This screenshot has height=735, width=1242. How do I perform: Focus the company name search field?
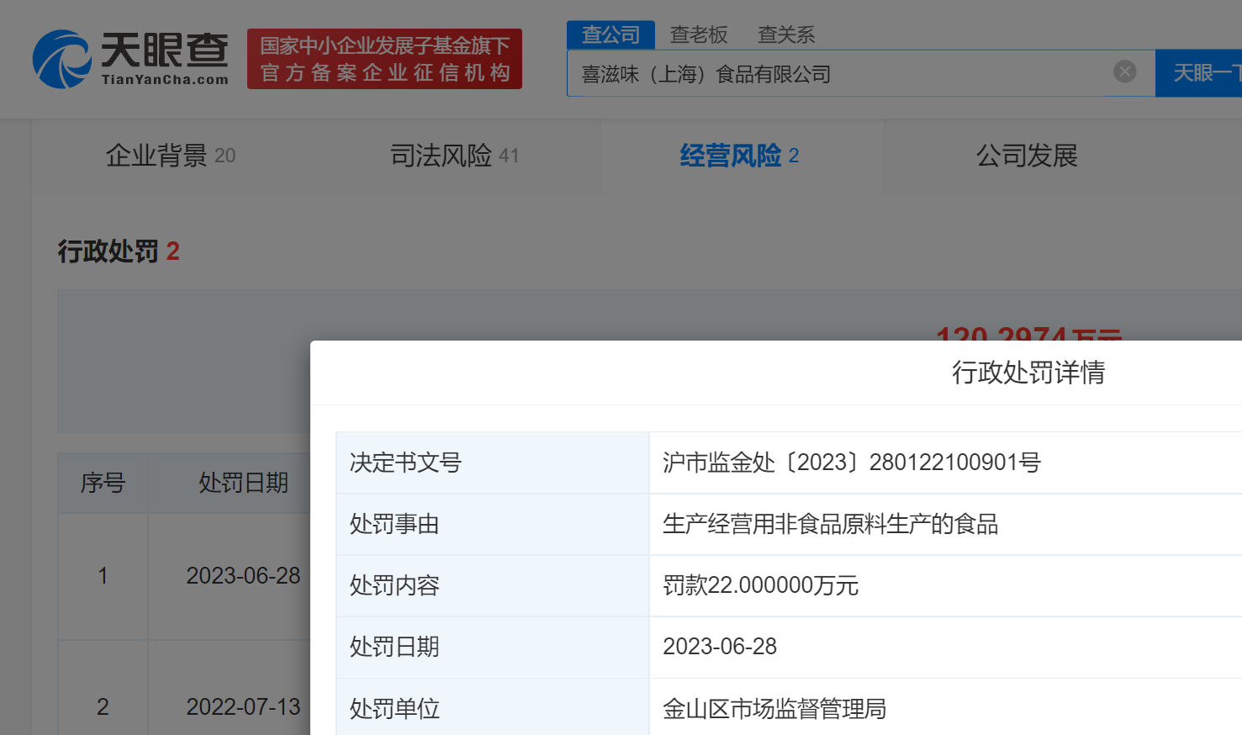coord(841,74)
